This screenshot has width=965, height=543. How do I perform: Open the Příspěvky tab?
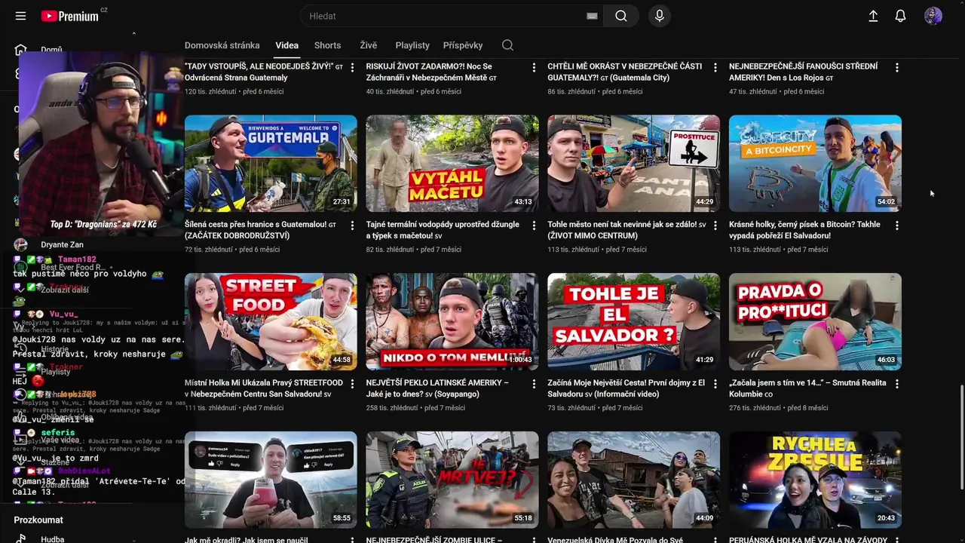point(463,45)
